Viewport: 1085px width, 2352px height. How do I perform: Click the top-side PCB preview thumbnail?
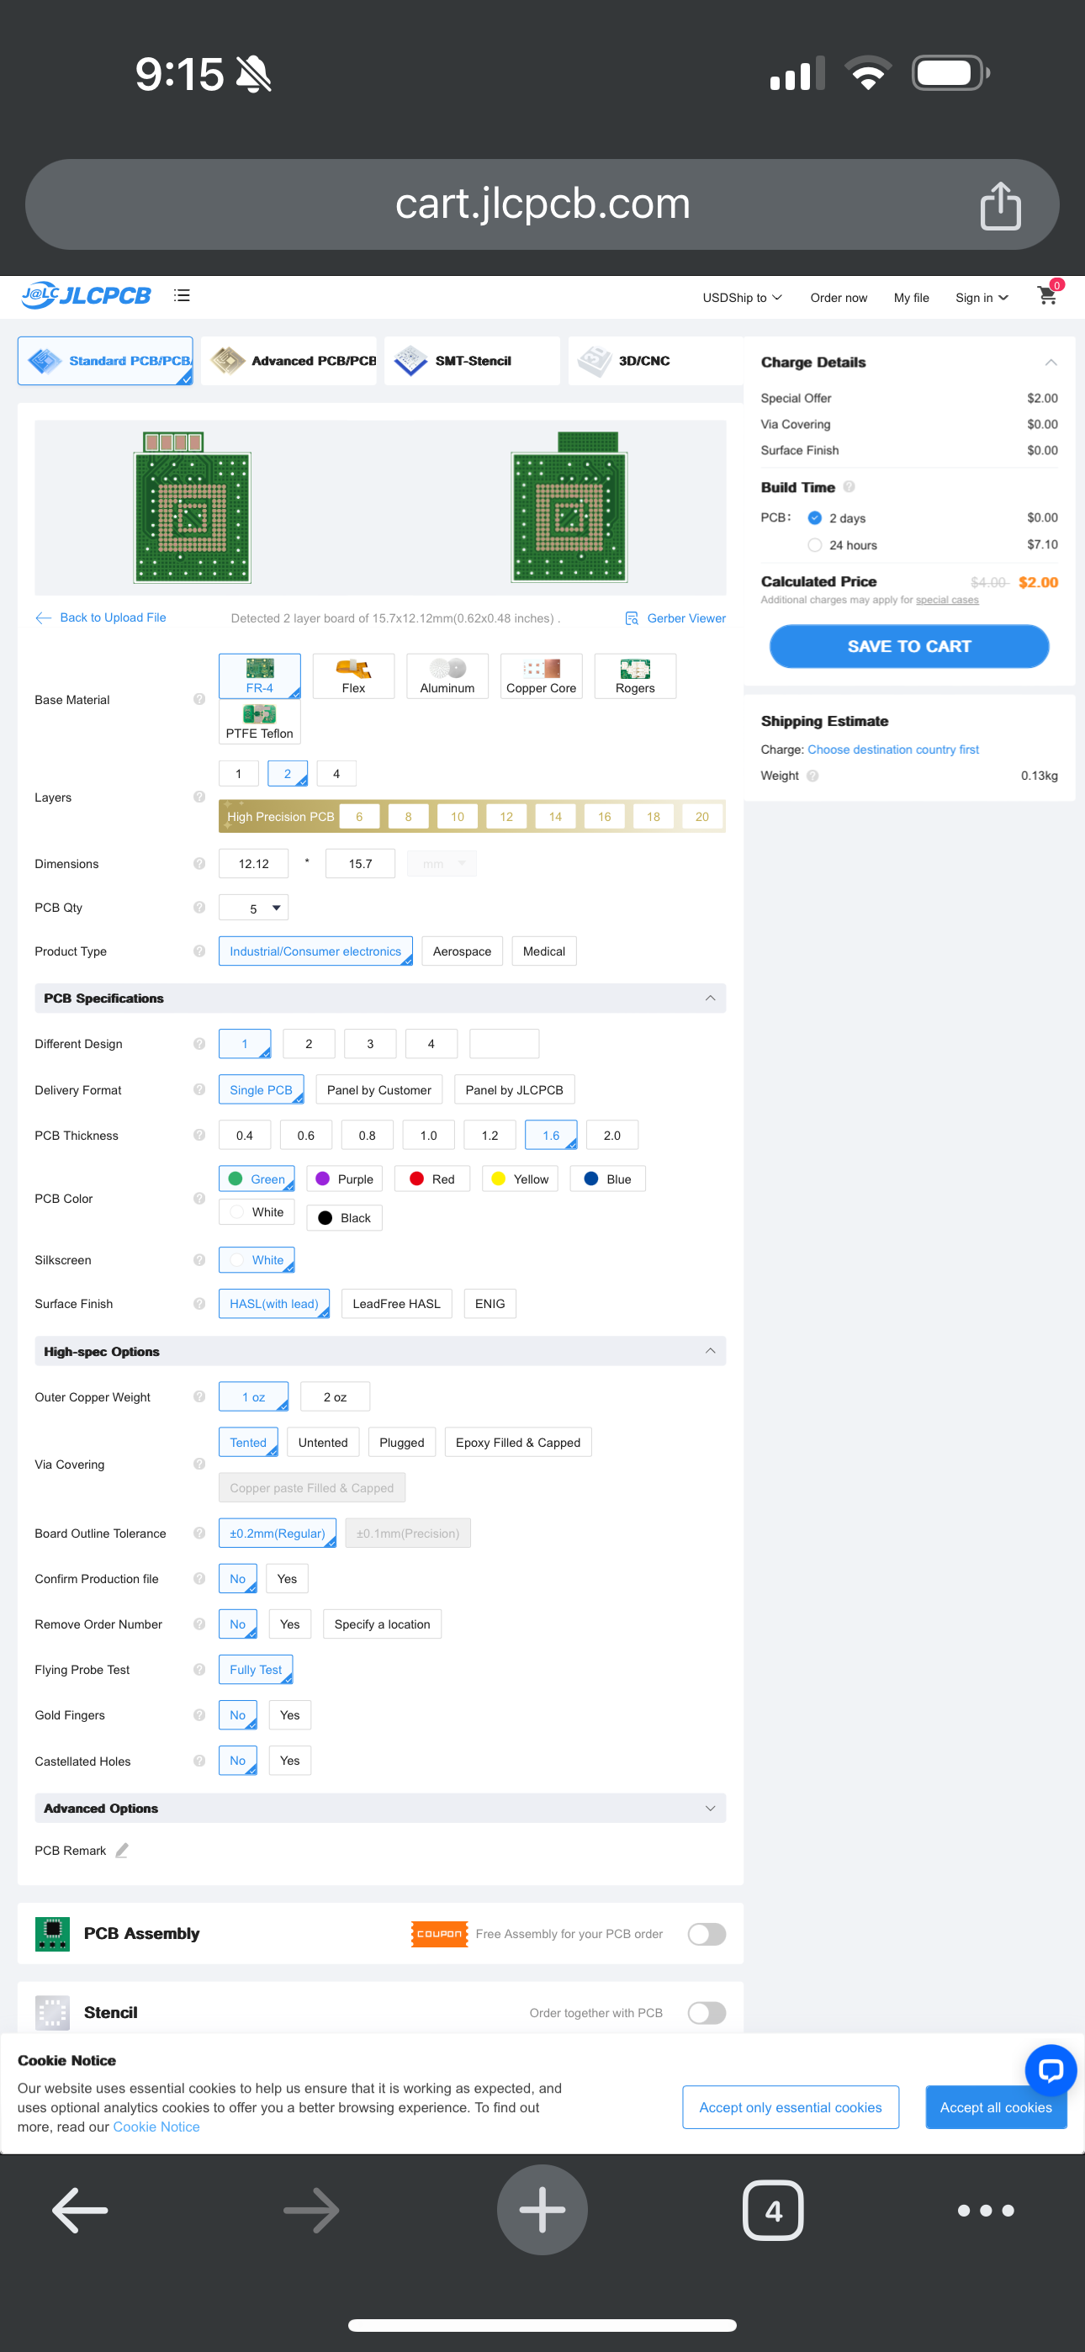coord(193,506)
